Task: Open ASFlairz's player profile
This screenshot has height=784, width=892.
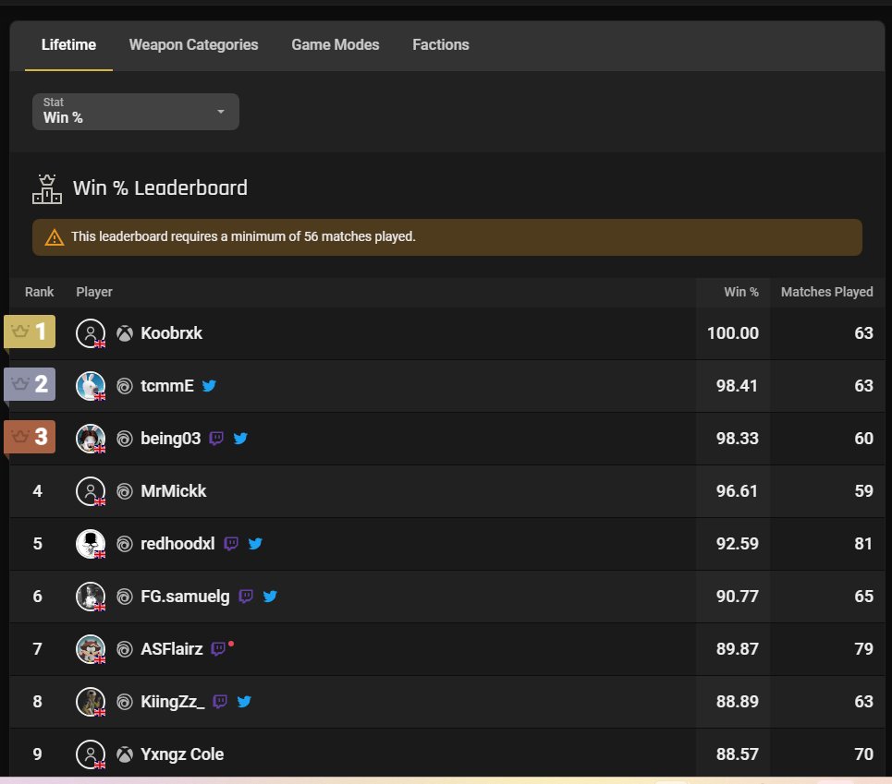Action: [x=171, y=649]
